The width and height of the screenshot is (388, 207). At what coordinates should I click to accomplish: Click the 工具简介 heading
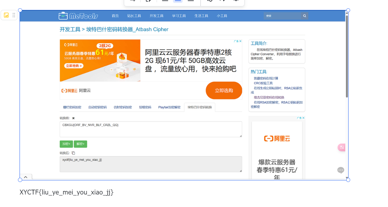[259, 43]
